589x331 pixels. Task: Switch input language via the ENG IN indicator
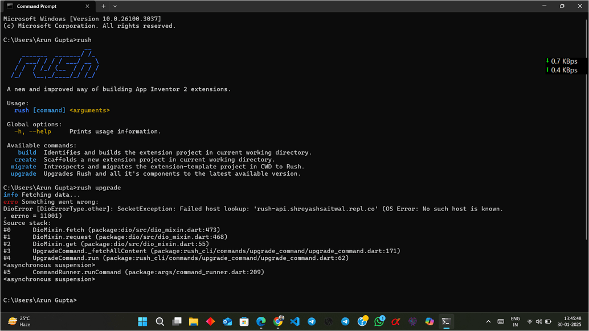coord(516,321)
